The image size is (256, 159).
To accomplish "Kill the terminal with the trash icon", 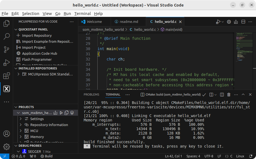I will [x=229, y=94].
